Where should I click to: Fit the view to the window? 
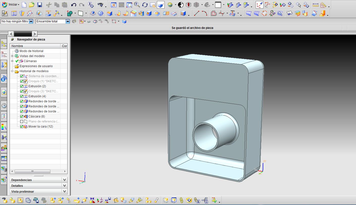pyautogui.click(x=113, y=5)
